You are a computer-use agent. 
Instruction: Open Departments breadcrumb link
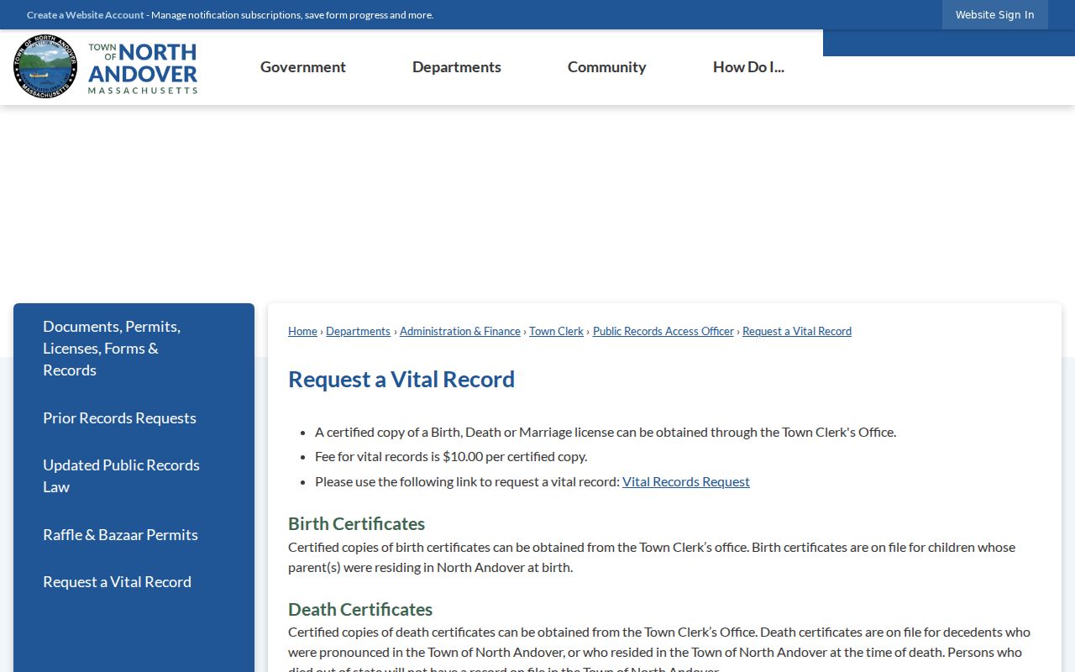[358, 331]
